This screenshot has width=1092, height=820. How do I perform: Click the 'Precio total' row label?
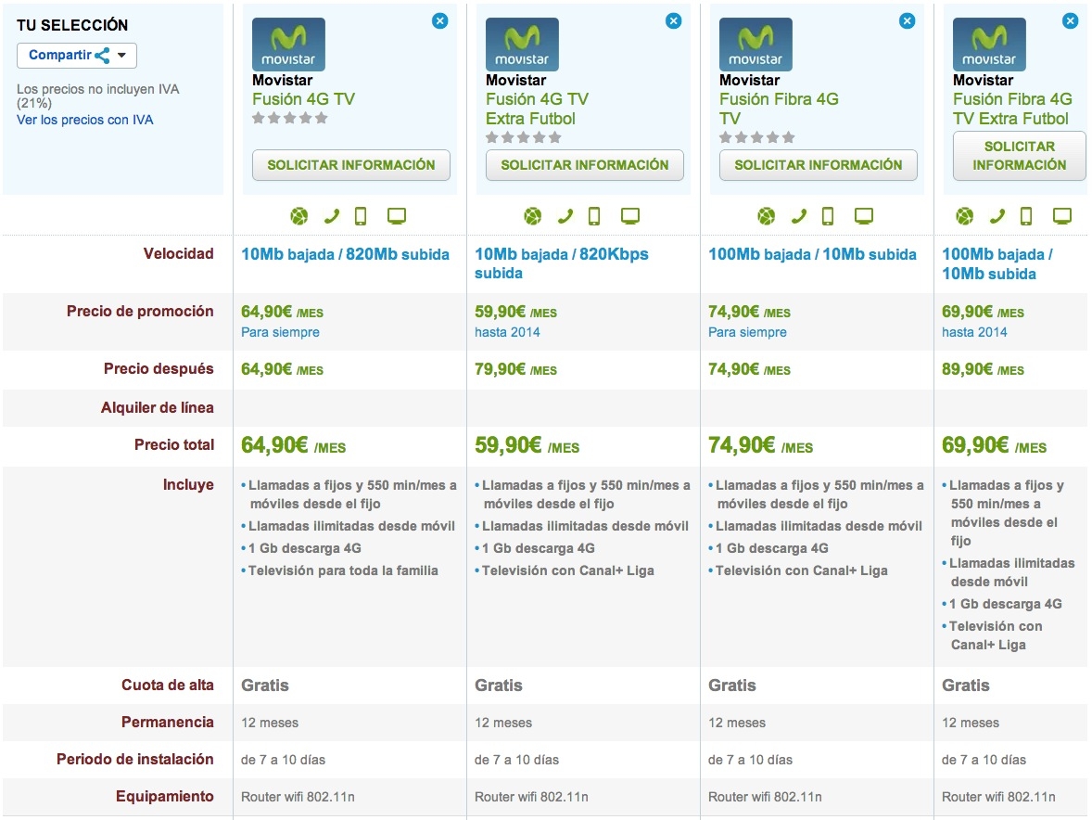click(174, 444)
